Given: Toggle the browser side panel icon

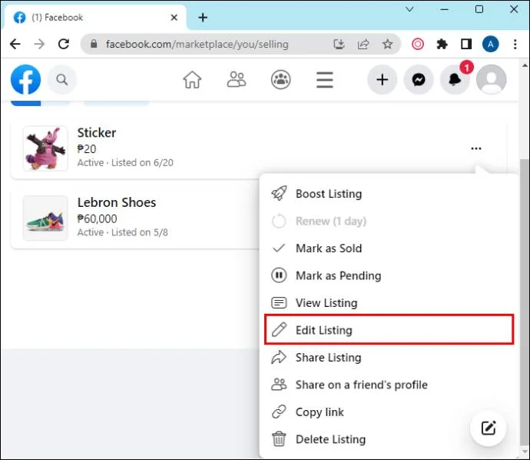Looking at the screenshot, I should (466, 44).
